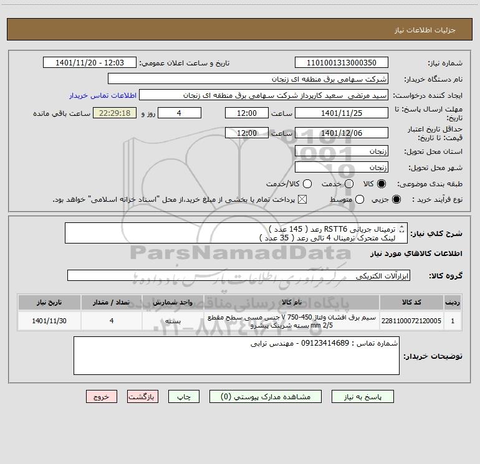Image resolution: width=480 pixels, height=464 pixels.
Task: Select the کالا radio button
Action: click(382, 184)
